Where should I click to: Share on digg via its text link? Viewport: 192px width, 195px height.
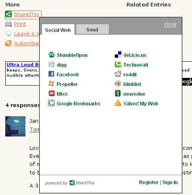click(x=61, y=65)
